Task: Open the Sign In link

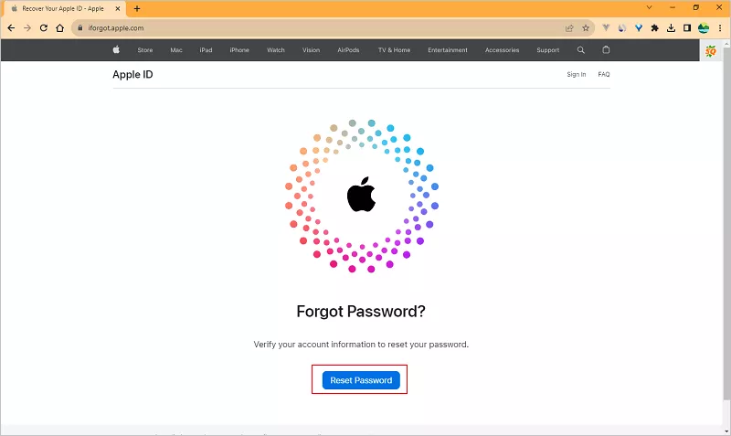Action: (577, 74)
